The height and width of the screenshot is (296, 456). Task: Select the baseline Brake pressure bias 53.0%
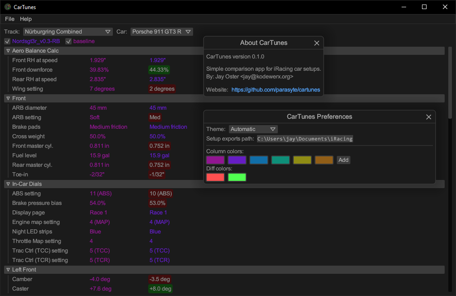point(157,203)
